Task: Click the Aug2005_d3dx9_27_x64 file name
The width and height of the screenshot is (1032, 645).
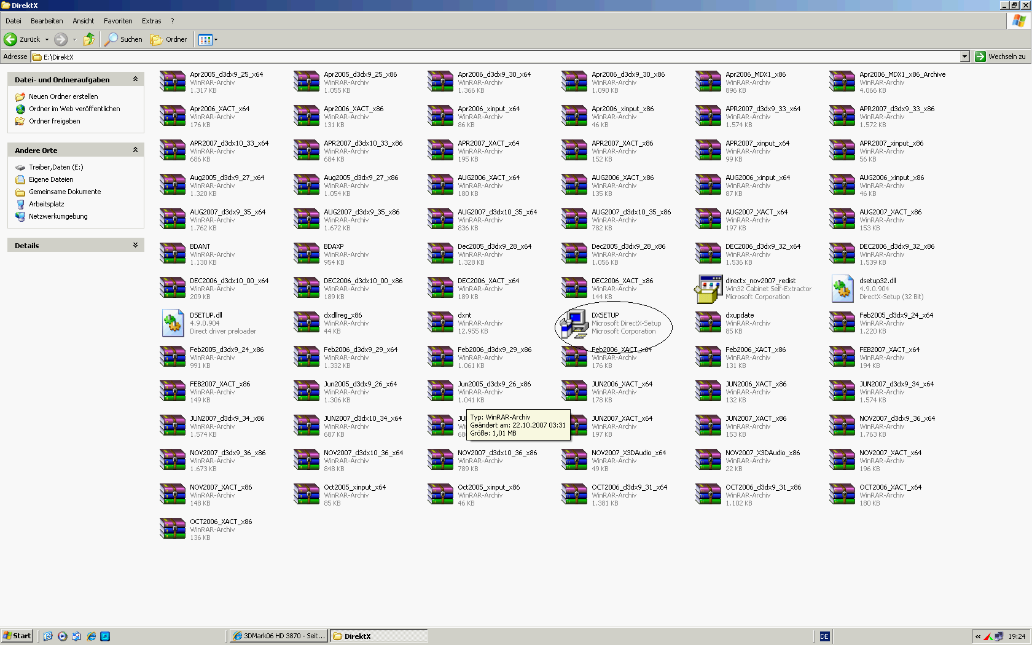Action: (227, 178)
